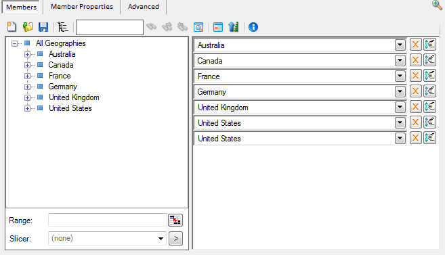Click the hierarchy icon on the Canada row
This screenshot has height=255, width=445.
coord(429,60)
